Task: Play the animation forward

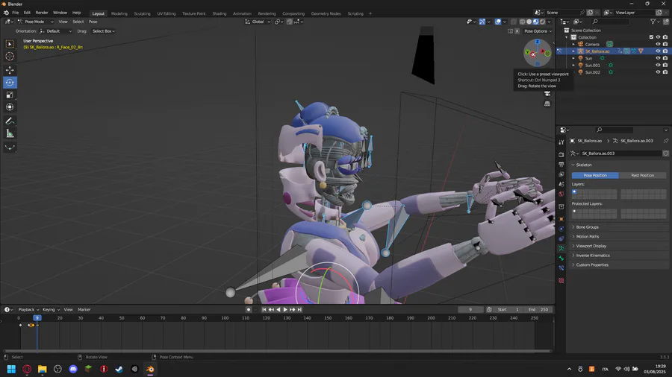Action: pyautogui.click(x=285, y=309)
